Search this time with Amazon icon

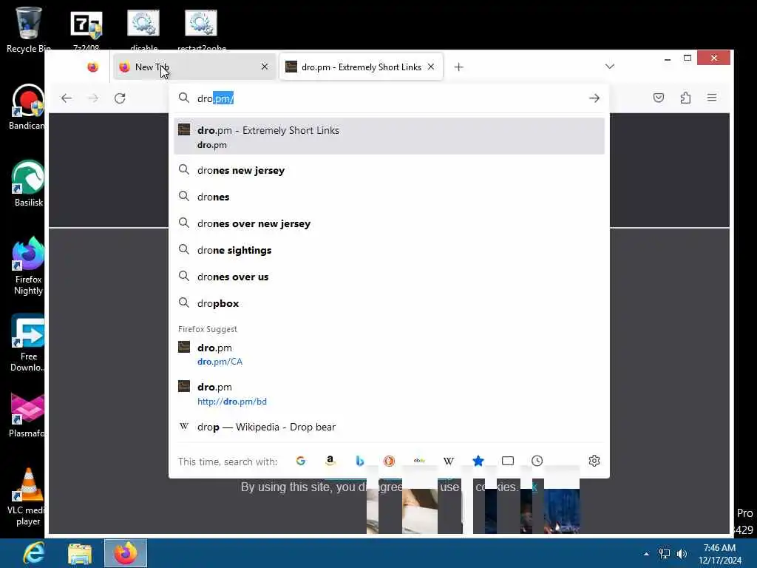coord(330,461)
